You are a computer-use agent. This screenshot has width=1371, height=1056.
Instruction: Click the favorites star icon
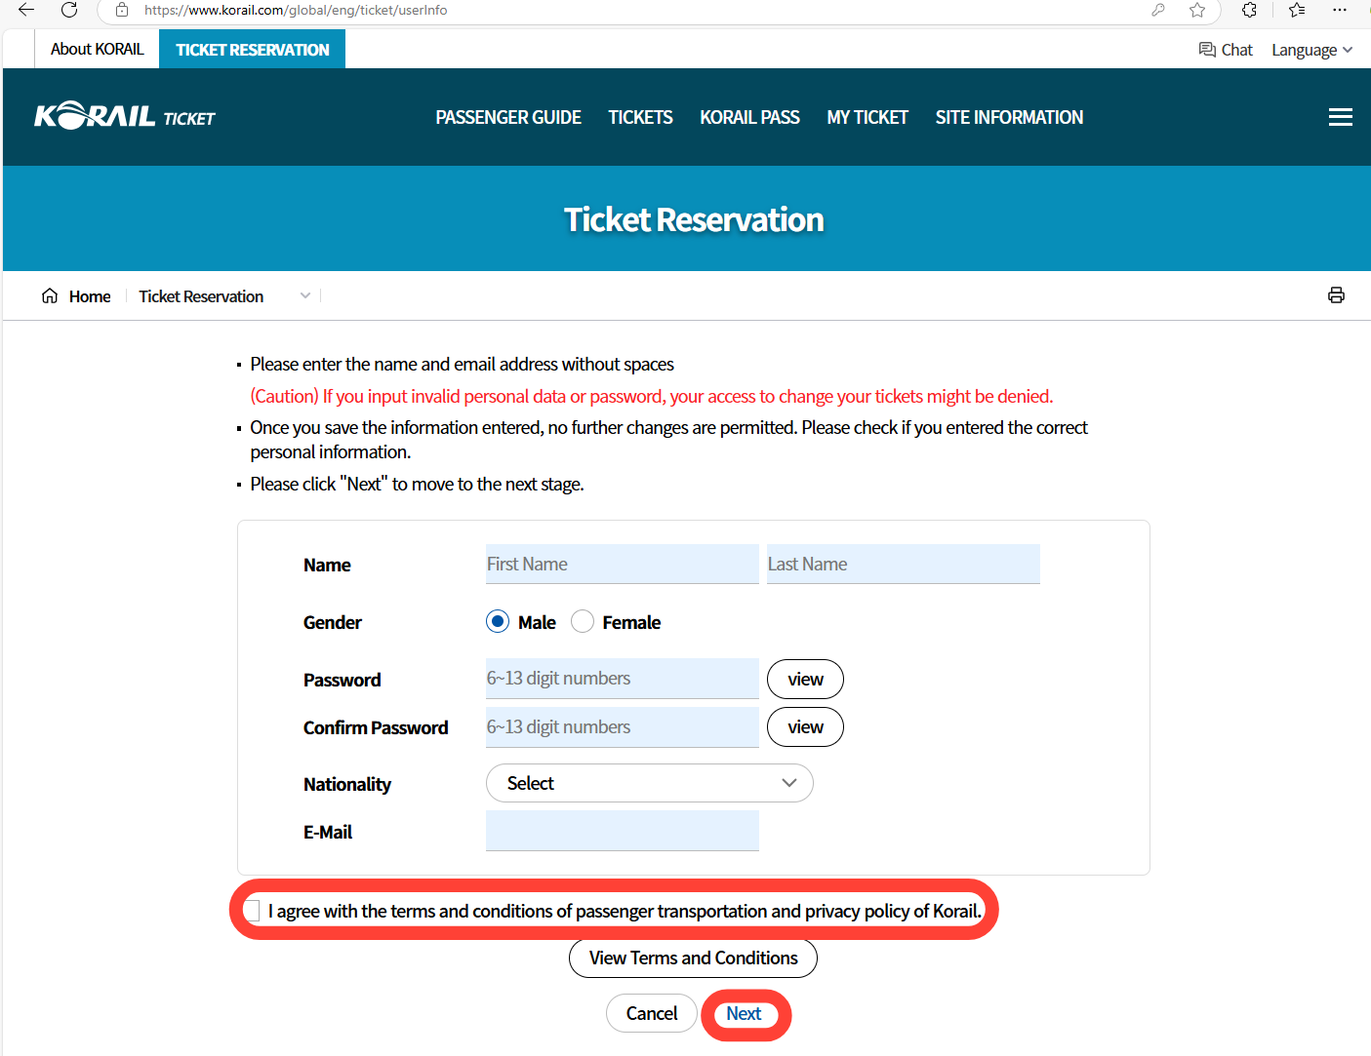tap(1197, 10)
